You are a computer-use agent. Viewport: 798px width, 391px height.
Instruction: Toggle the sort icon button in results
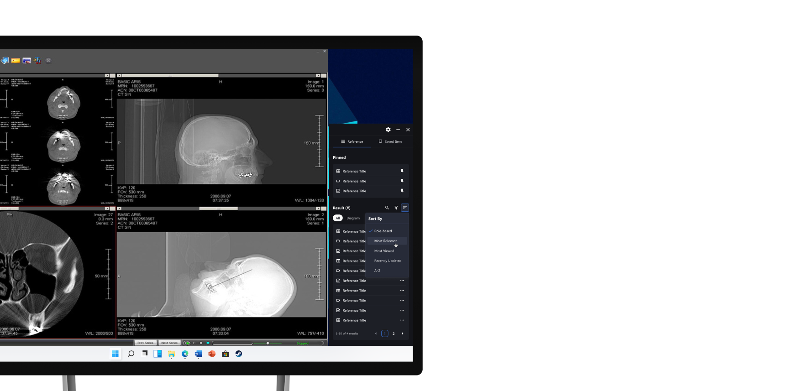coord(404,208)
